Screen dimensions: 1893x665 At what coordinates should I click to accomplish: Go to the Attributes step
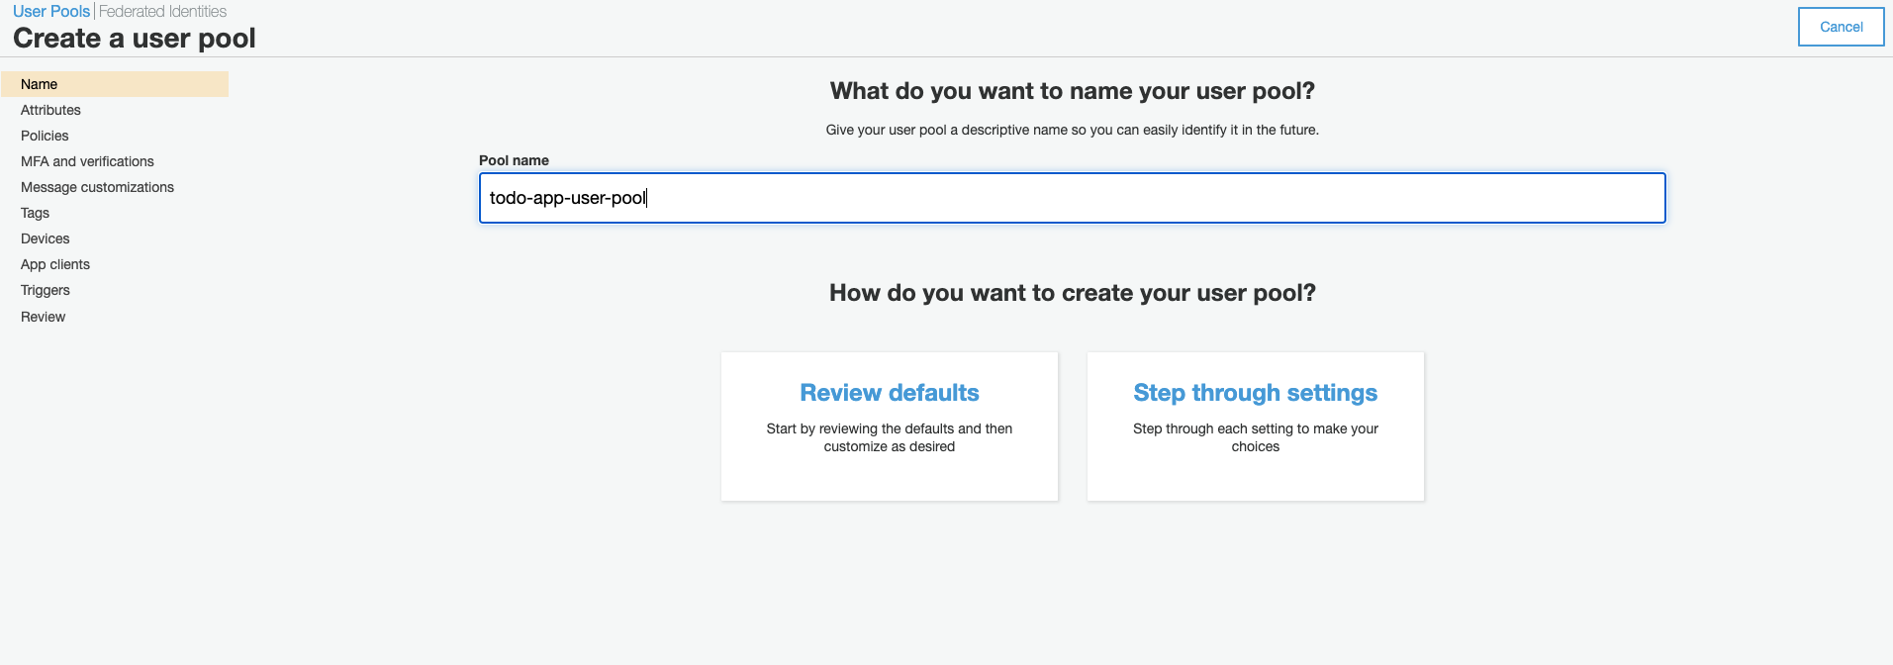(50, 110)
